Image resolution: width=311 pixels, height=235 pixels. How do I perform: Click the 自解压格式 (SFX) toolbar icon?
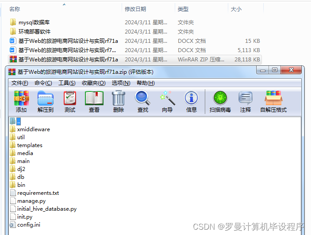point(273,98)
